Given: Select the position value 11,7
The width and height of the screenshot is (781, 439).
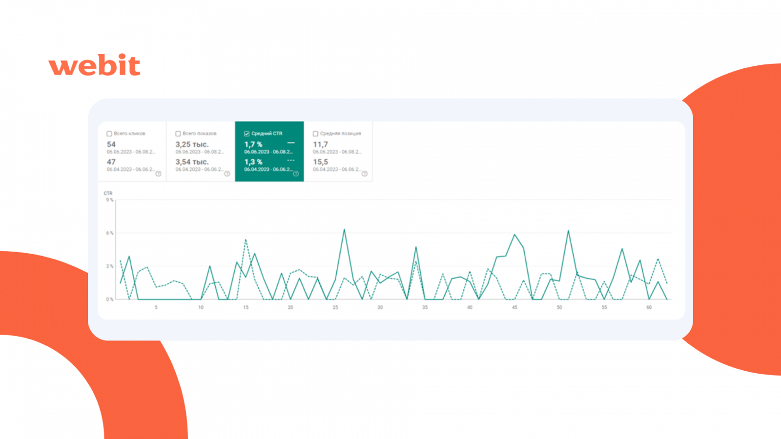Looking at the screenshot, I should 320,144.
